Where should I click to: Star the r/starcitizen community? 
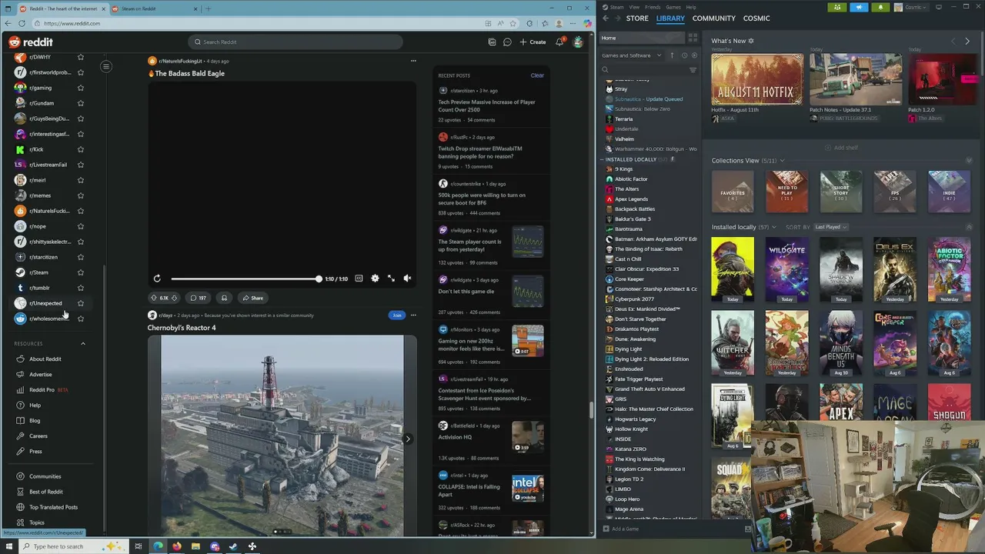point(80,257)
